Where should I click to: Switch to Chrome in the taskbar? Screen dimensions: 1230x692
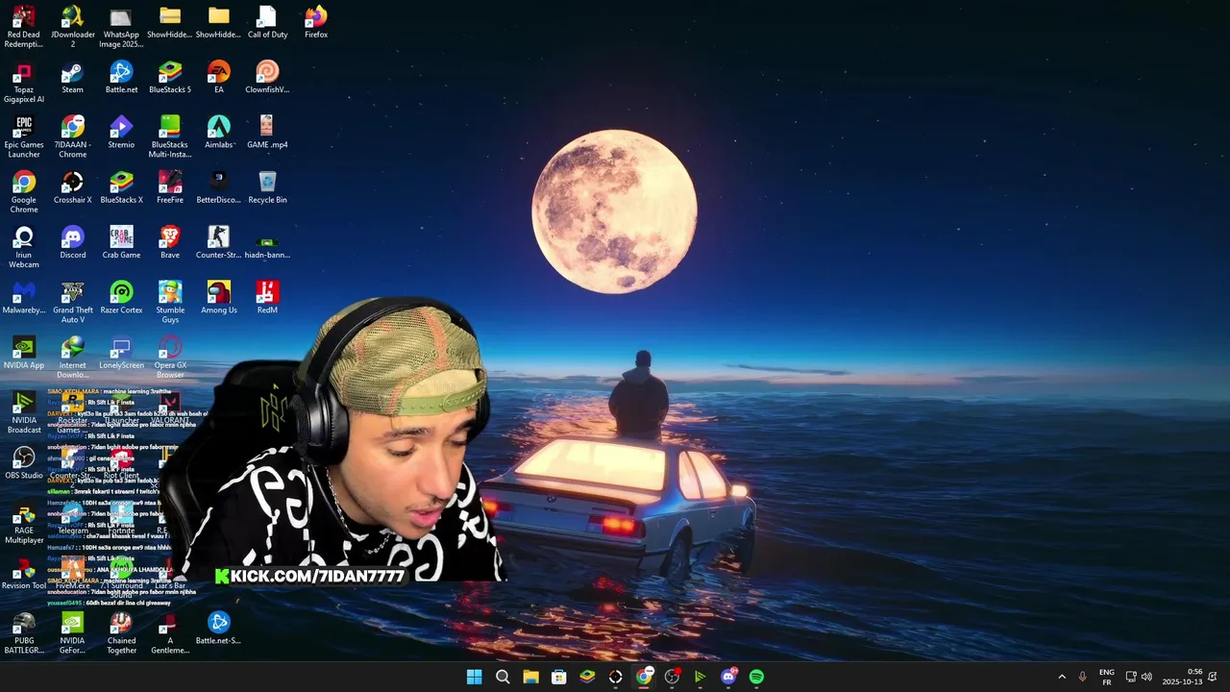644,677
